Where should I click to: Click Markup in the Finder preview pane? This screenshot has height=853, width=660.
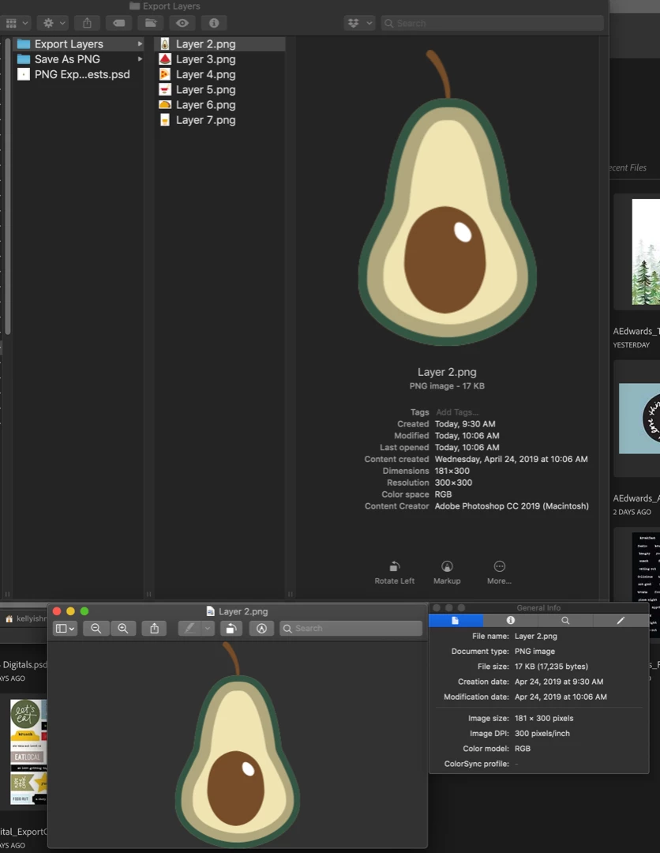(x=447, y=573)
